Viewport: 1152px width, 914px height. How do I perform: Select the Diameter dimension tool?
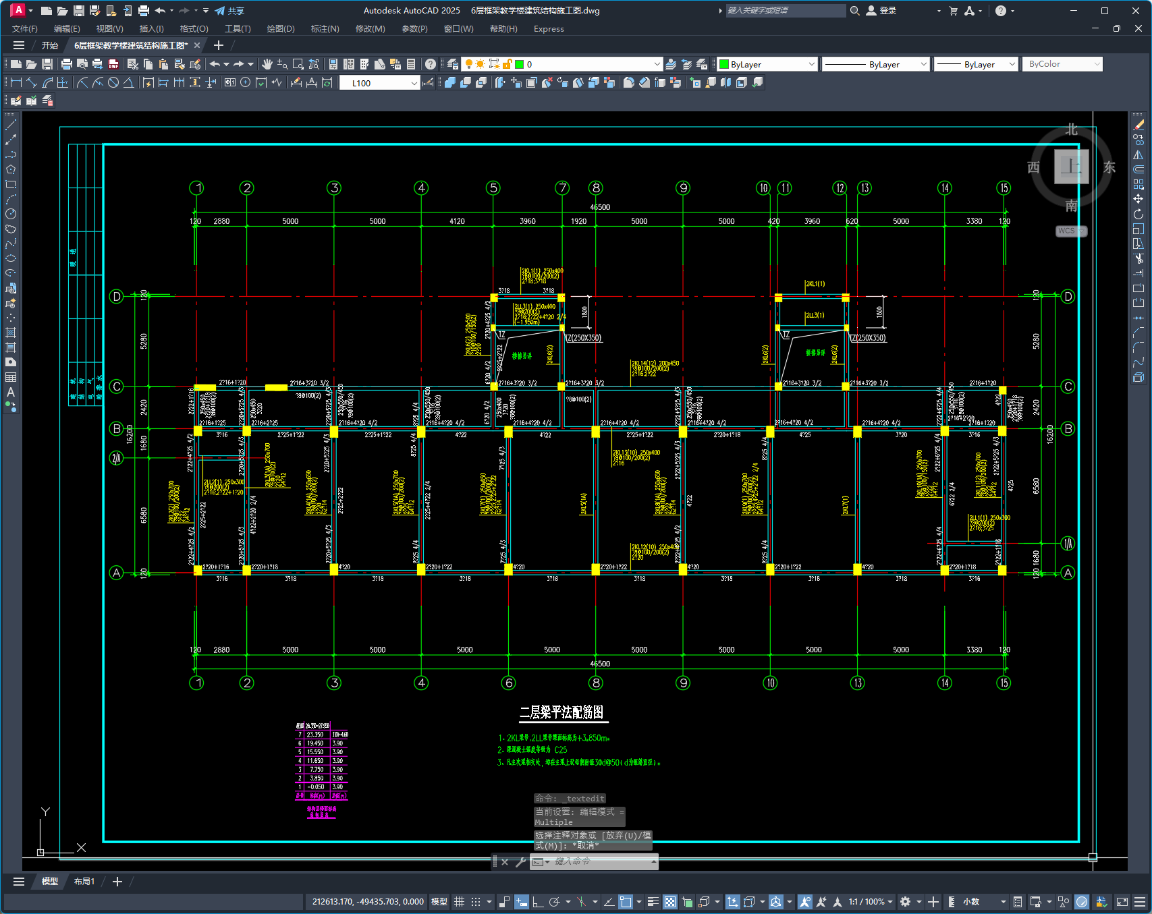point(113,82)
